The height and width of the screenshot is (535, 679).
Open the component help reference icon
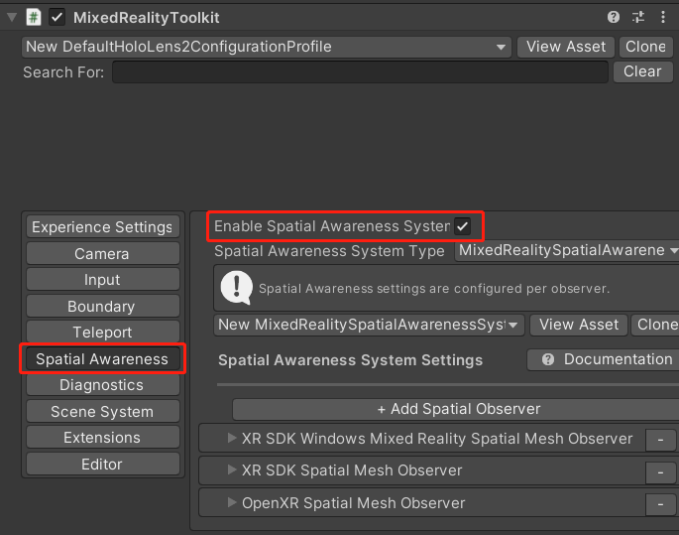click(614, 18)
